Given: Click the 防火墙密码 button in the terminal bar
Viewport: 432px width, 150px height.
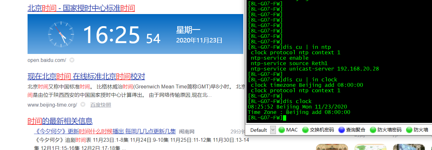Looking at the screenshot, I should 385,130.
